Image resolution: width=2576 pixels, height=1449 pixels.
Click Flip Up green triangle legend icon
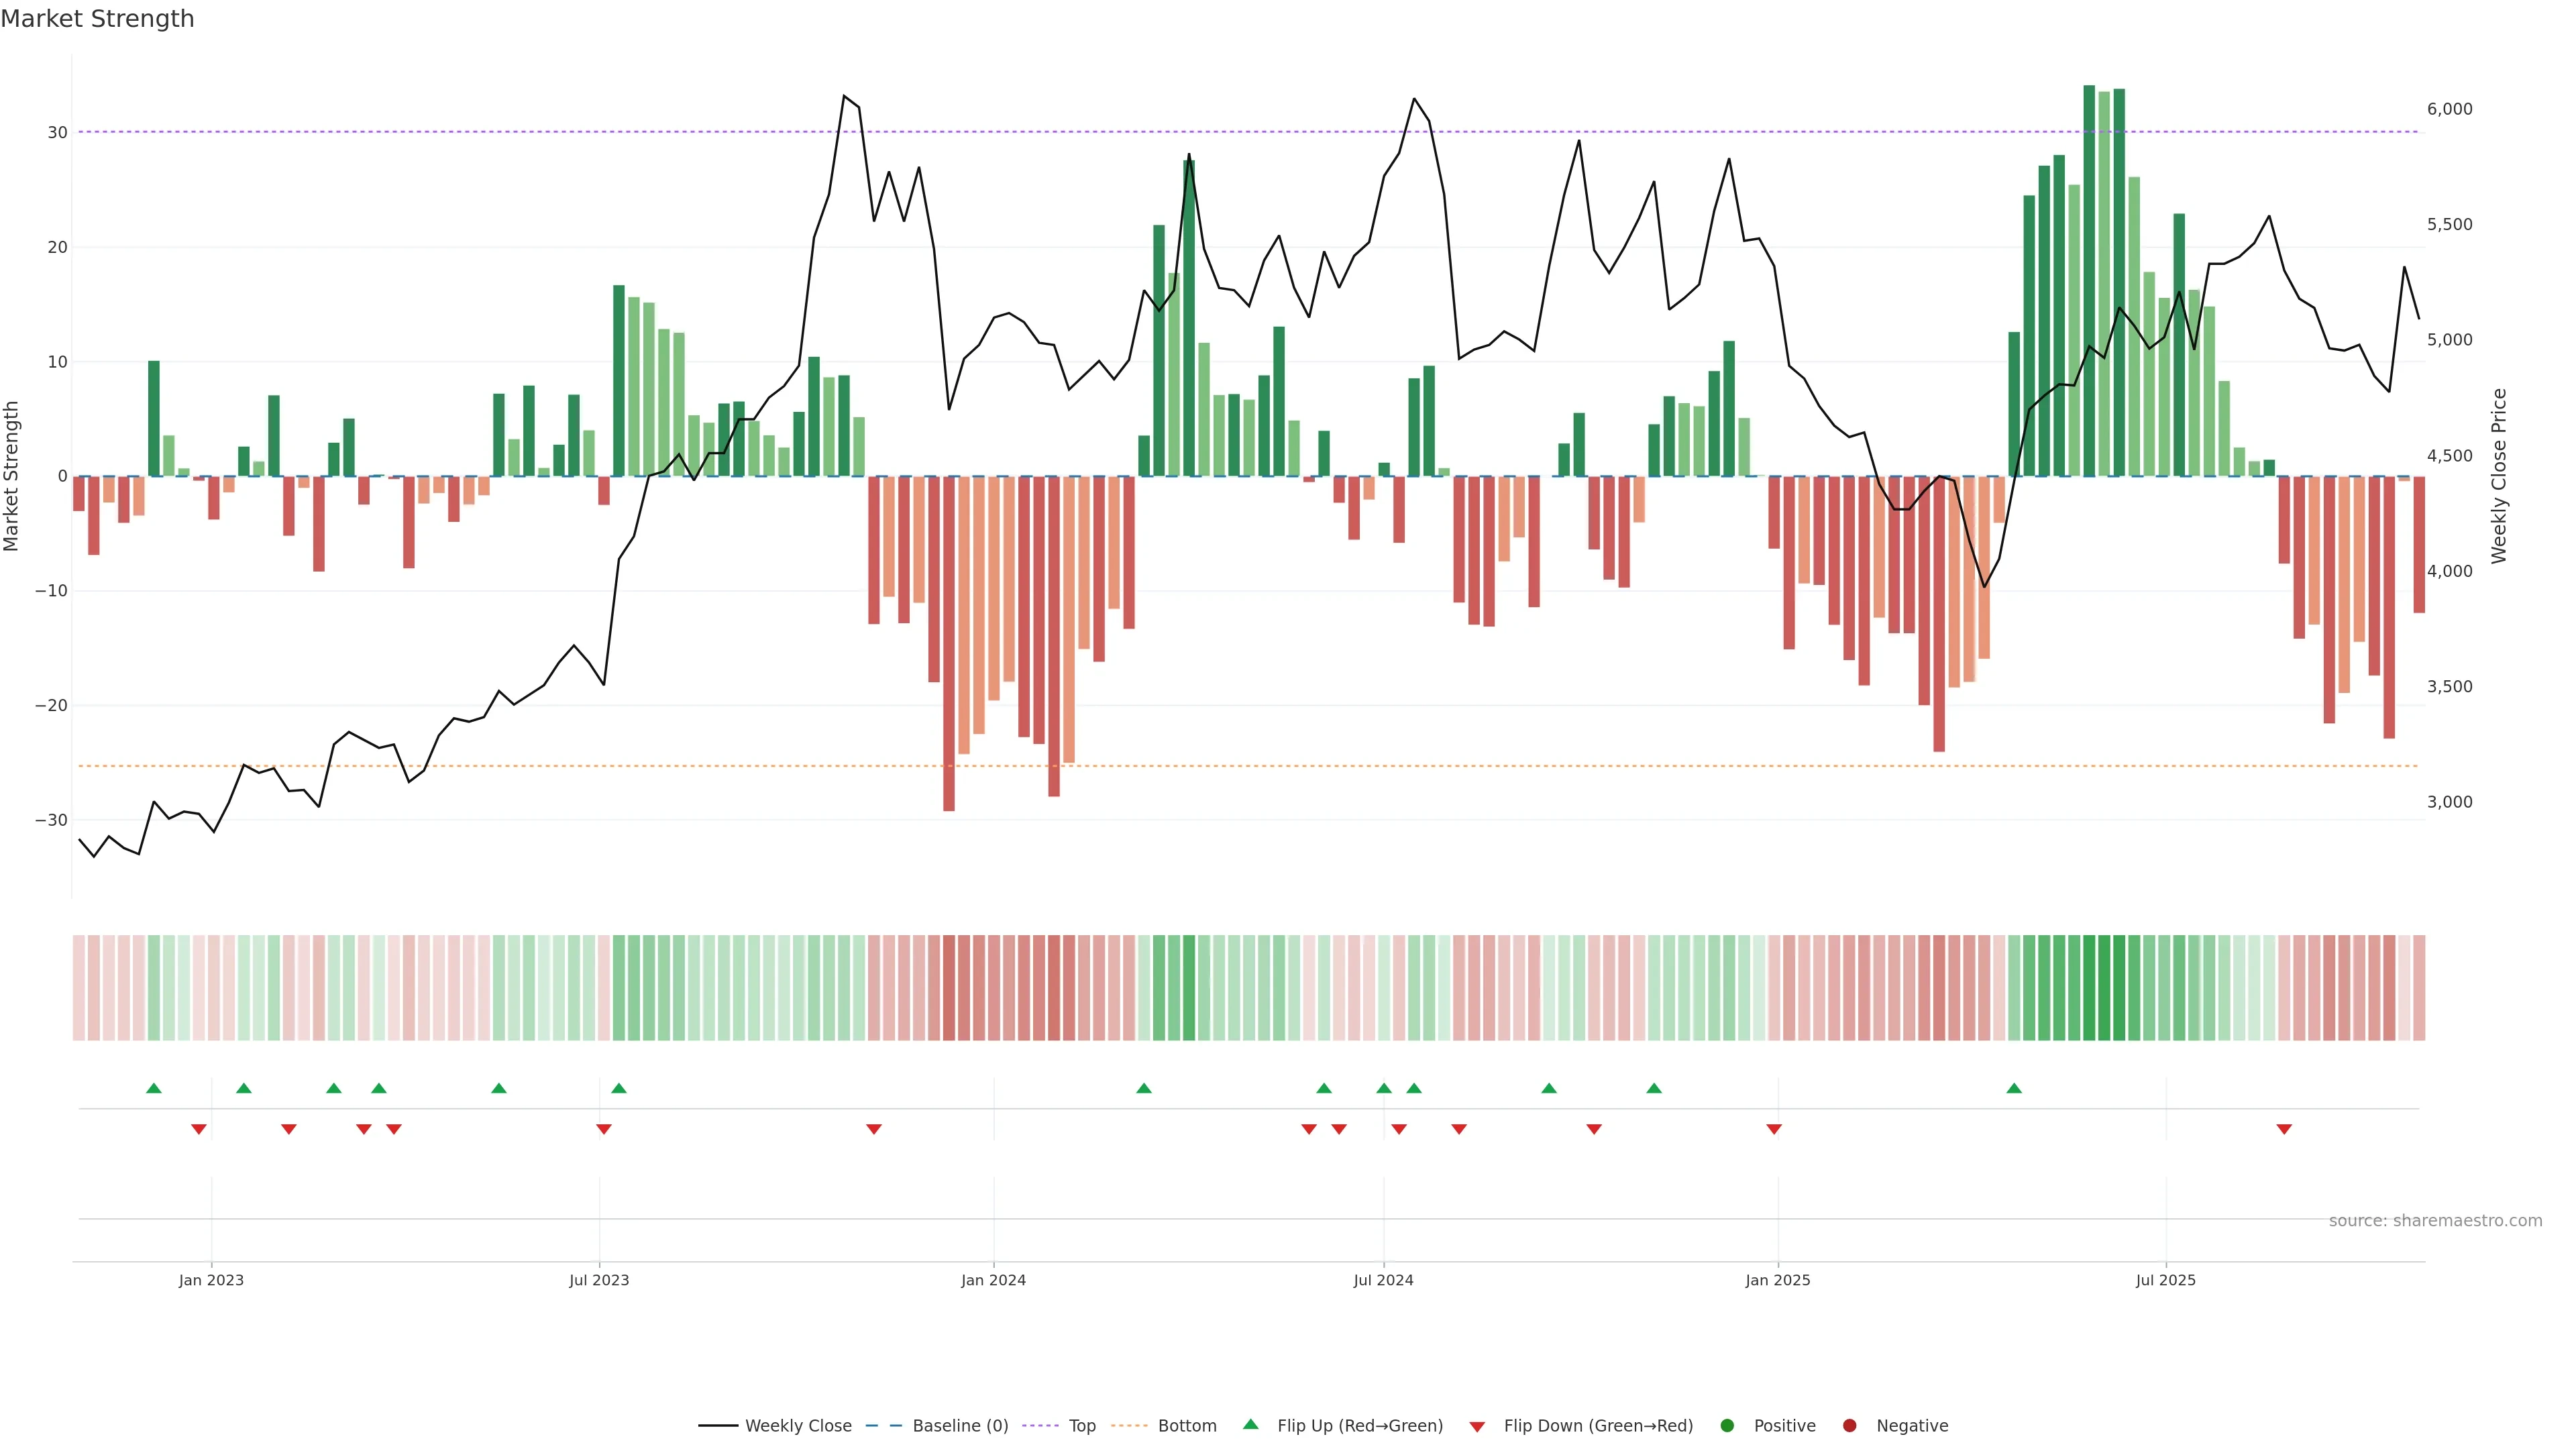pyautogui.click(x=1250, y=1425)
